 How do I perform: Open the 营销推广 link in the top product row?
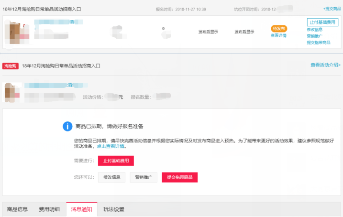click(x=315, y=36)
